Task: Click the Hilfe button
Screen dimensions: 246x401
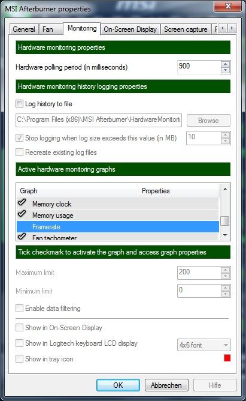Action: [215, 385]
